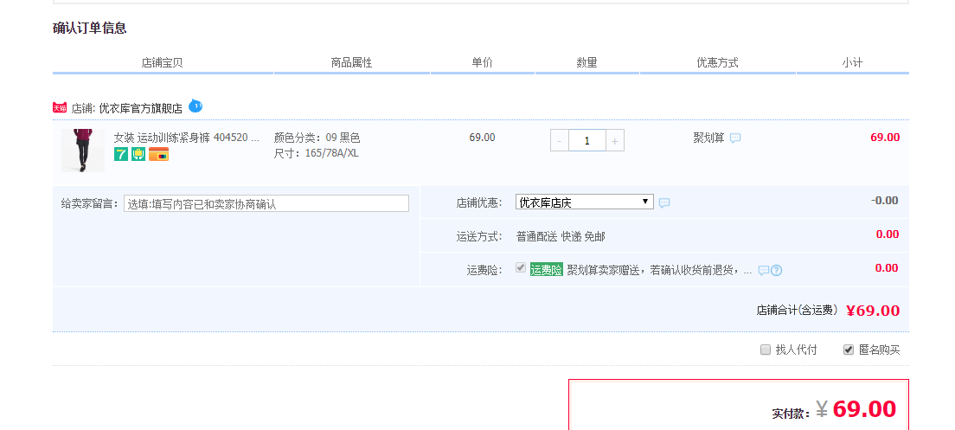
Task: Click the green 7-day return badge
Action: tap(121, 154)
